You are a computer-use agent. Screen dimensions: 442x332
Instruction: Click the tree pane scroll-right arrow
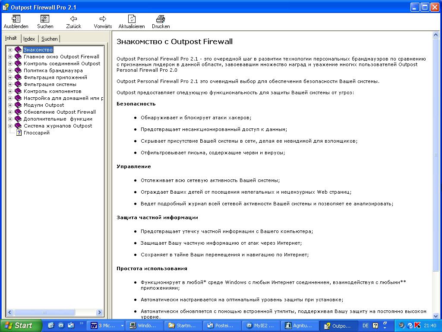point(99,312)
